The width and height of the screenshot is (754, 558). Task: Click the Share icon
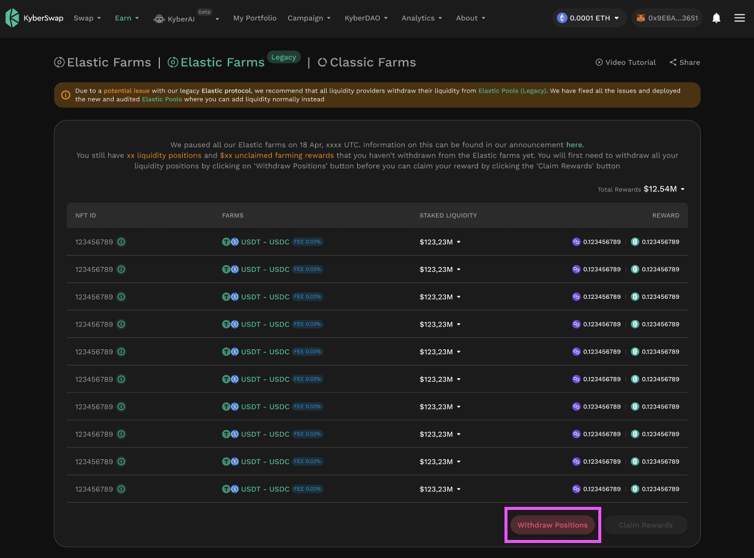click(x=673, y=63)
